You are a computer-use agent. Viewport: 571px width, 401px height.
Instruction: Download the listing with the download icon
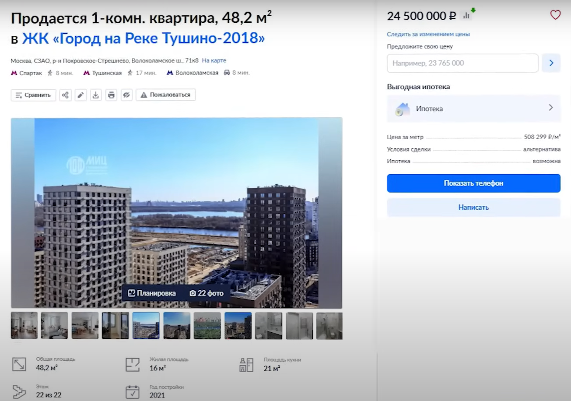pyautogui.click(x=96, y=95)
